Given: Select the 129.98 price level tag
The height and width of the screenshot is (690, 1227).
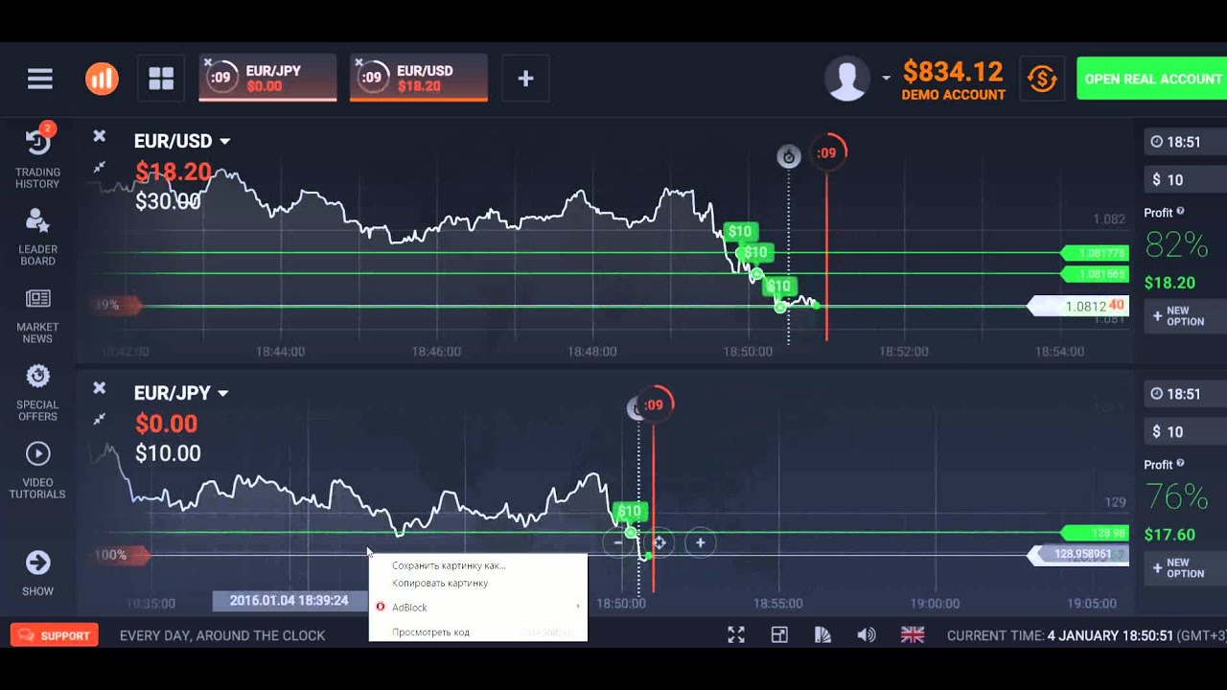Looking at the screenshot, I should tap(1096, 533).
